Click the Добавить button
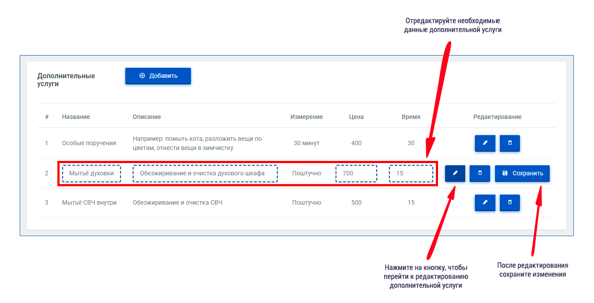The width and height of the screenshot is (594, 303). [158, 76]
